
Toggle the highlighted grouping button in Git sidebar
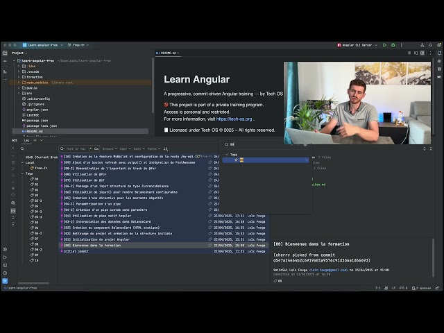[x=13, y=211]
